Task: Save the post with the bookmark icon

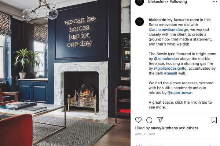Action: click(214, 120)
